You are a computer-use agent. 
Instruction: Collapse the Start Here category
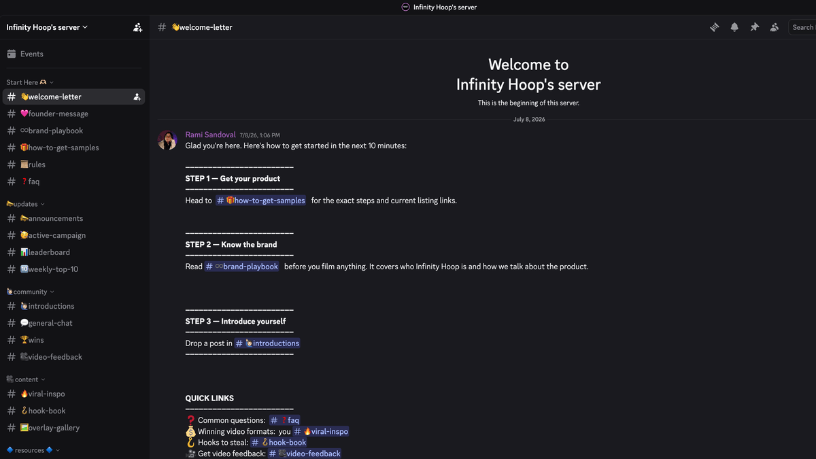click(x=30, y=82)
